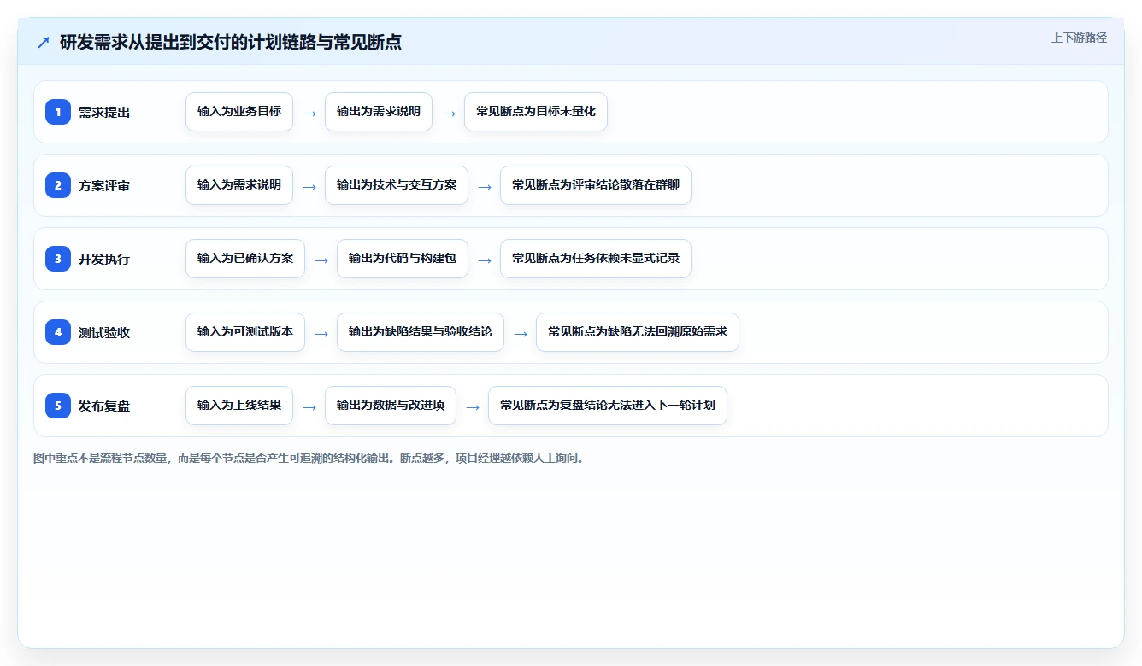Click the 测试验收 step label
This screenshot has width=1142, height=666.
pos(104,332)
